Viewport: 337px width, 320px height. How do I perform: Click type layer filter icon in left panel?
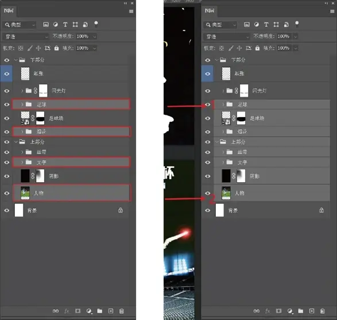click(65, 25)
